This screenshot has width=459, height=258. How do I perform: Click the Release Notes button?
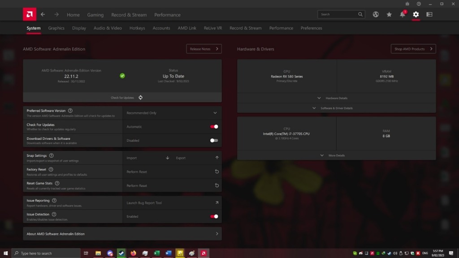(204, 49)
